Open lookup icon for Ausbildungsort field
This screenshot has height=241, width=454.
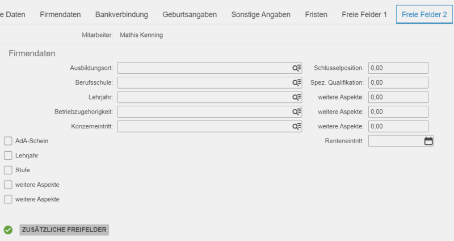click(x=296, y=68)
